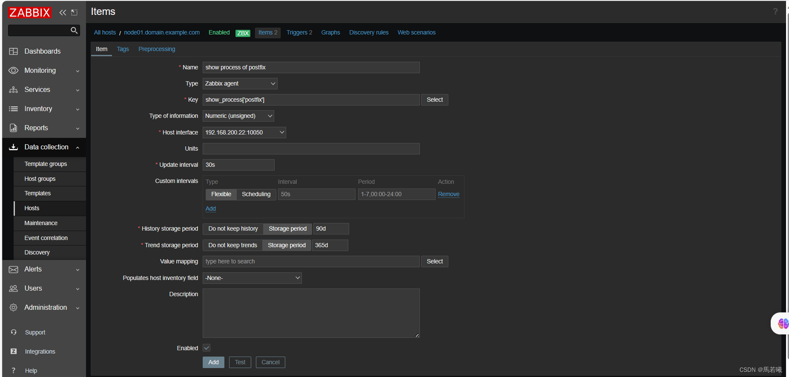This screenshot has height=377, width=789.
Task: Click the Monitoring eye icon
Action: (13, 70)
